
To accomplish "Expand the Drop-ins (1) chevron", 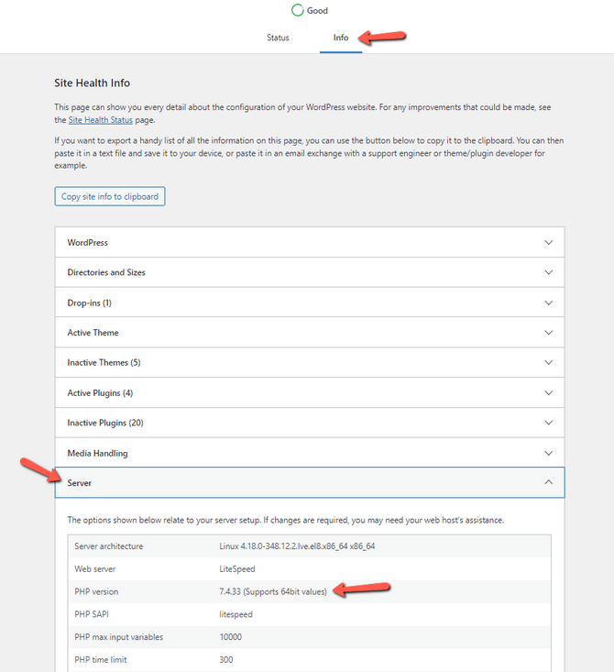I will pos(548,303).
